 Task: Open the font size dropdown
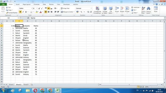tap(37, 8)
